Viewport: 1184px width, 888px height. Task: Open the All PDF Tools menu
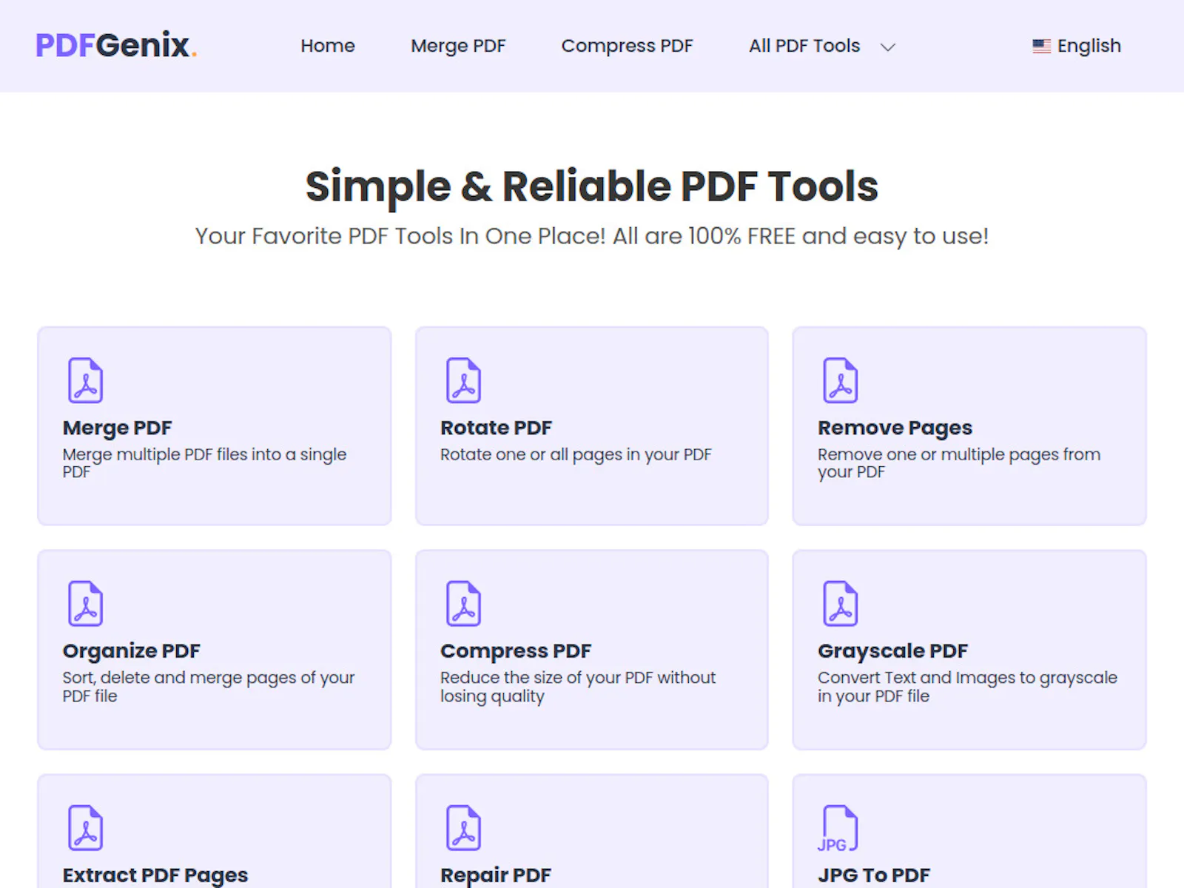coord(804,46)
